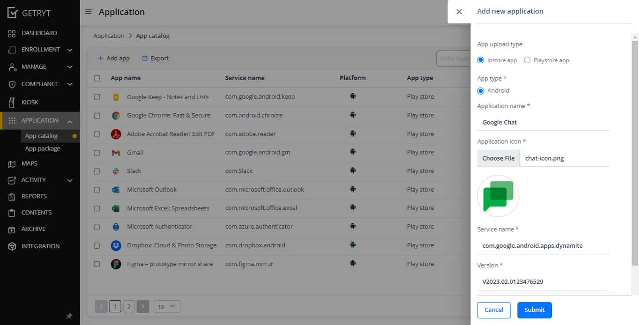Screen dimensions: 639x325
Task: Check the Figma row checkbox
Action: pos(97,264)
